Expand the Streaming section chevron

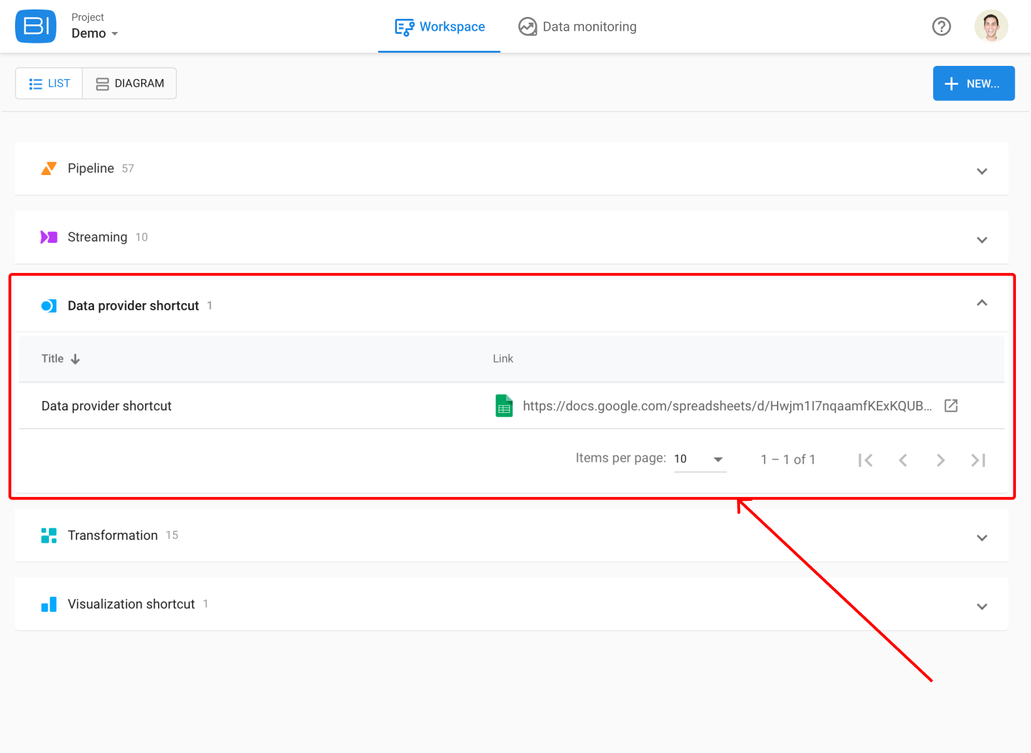pos(982,240)
